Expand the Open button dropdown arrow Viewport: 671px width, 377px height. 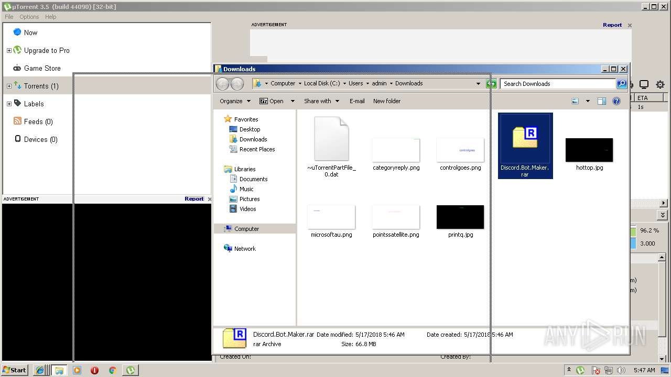(x=293, y=101)
